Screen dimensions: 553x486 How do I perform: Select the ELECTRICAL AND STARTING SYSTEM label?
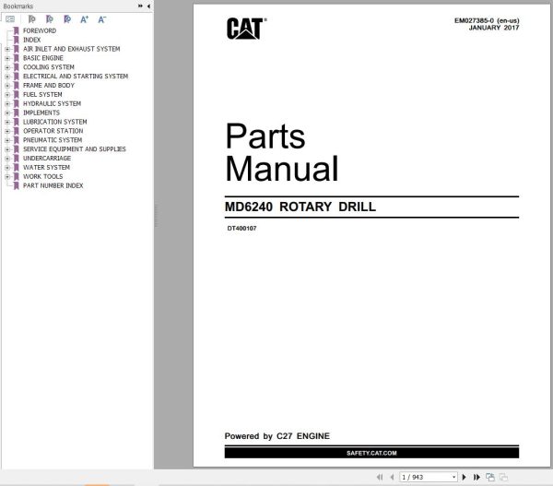tap(76, 77)
